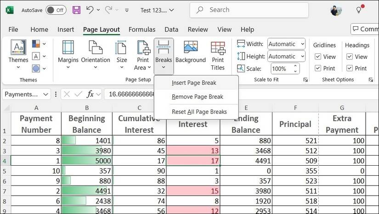Click the Background picture button
Image resolution: width=379 pixels, height=214 pixels.
click(x=191, y=52)
